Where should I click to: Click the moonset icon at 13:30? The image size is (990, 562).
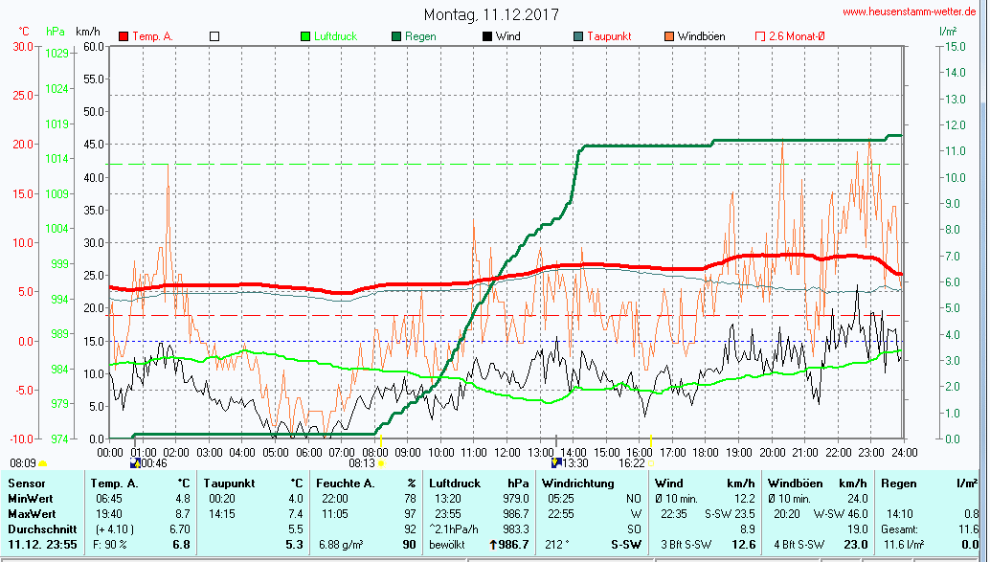pos(556,462)
